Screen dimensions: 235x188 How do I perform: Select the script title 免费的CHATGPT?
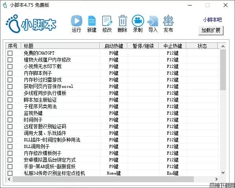pyautogui.click(x=39, y=53)
